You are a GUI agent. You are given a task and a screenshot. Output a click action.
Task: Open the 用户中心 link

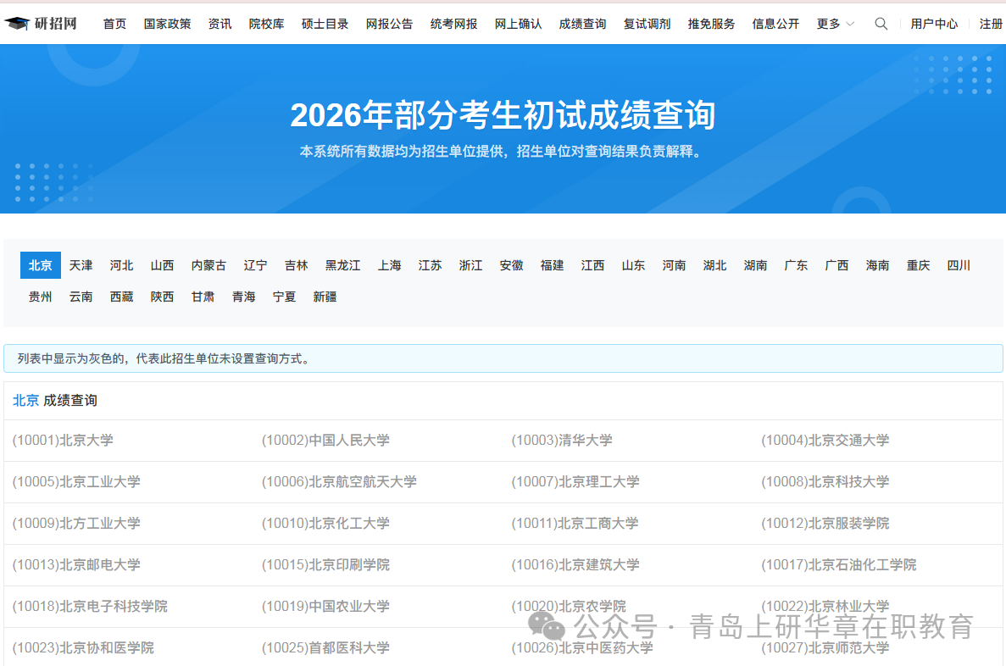935,24
